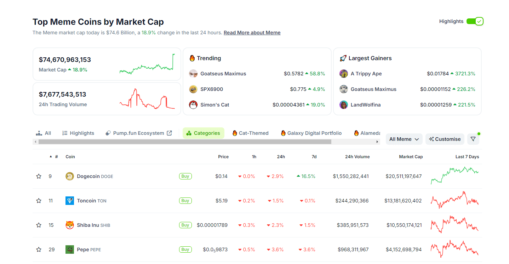Click the Largest Gainers rocket icon
Viewport: 509px width, 264px height.
[x=343, y=58]
